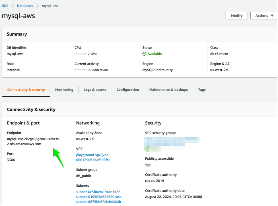Click the RDS breadcrumb link
Viewport: 278px width, 206px height.
coord(5,5)
